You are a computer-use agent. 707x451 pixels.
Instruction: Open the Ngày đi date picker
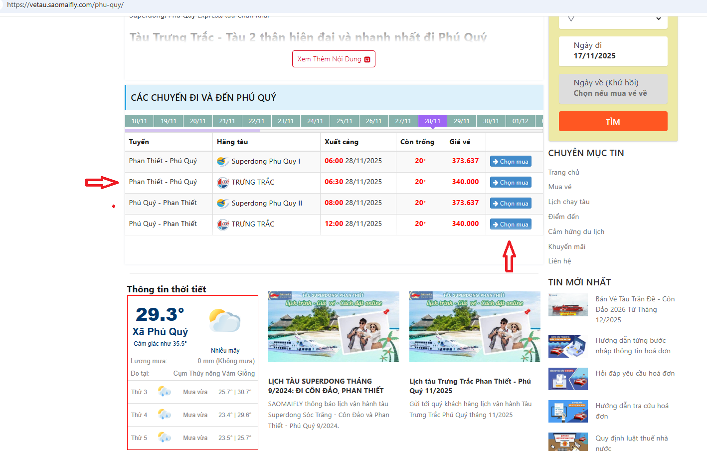coord(613,51)
